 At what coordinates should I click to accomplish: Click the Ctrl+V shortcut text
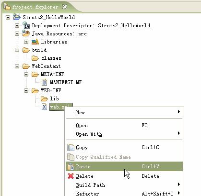(x=150, y=166)
